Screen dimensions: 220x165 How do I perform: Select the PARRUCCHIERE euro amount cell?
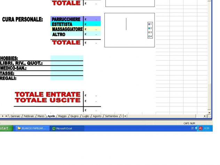click(x=92, y=19)
